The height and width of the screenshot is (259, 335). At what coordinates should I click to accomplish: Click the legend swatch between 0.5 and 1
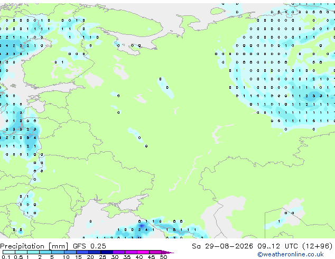point(21,252)
